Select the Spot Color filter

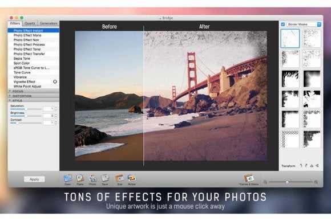34,63
